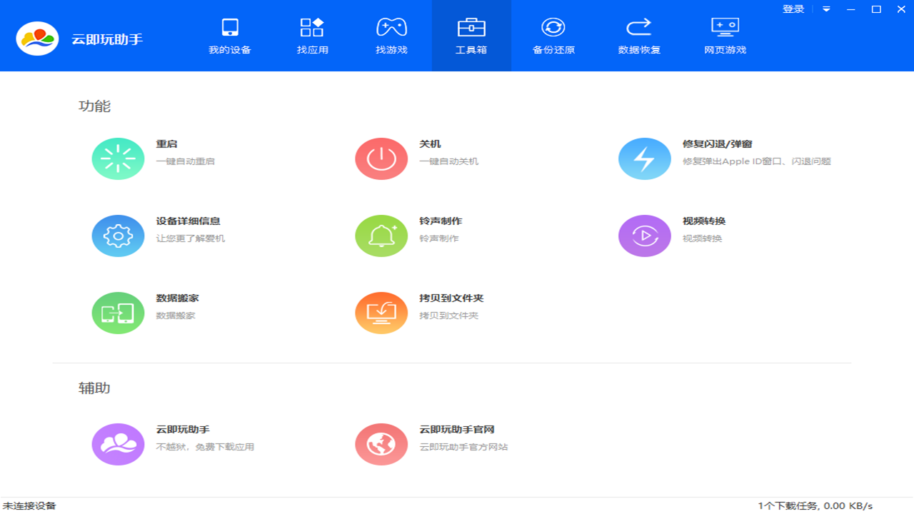The image size is (914, 514).
Task: Click the gamepad icon above 找游戏
Action: (390, 27)
